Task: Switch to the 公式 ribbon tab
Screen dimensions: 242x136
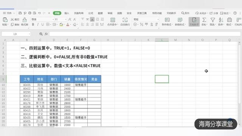Action: coord(91,13)
